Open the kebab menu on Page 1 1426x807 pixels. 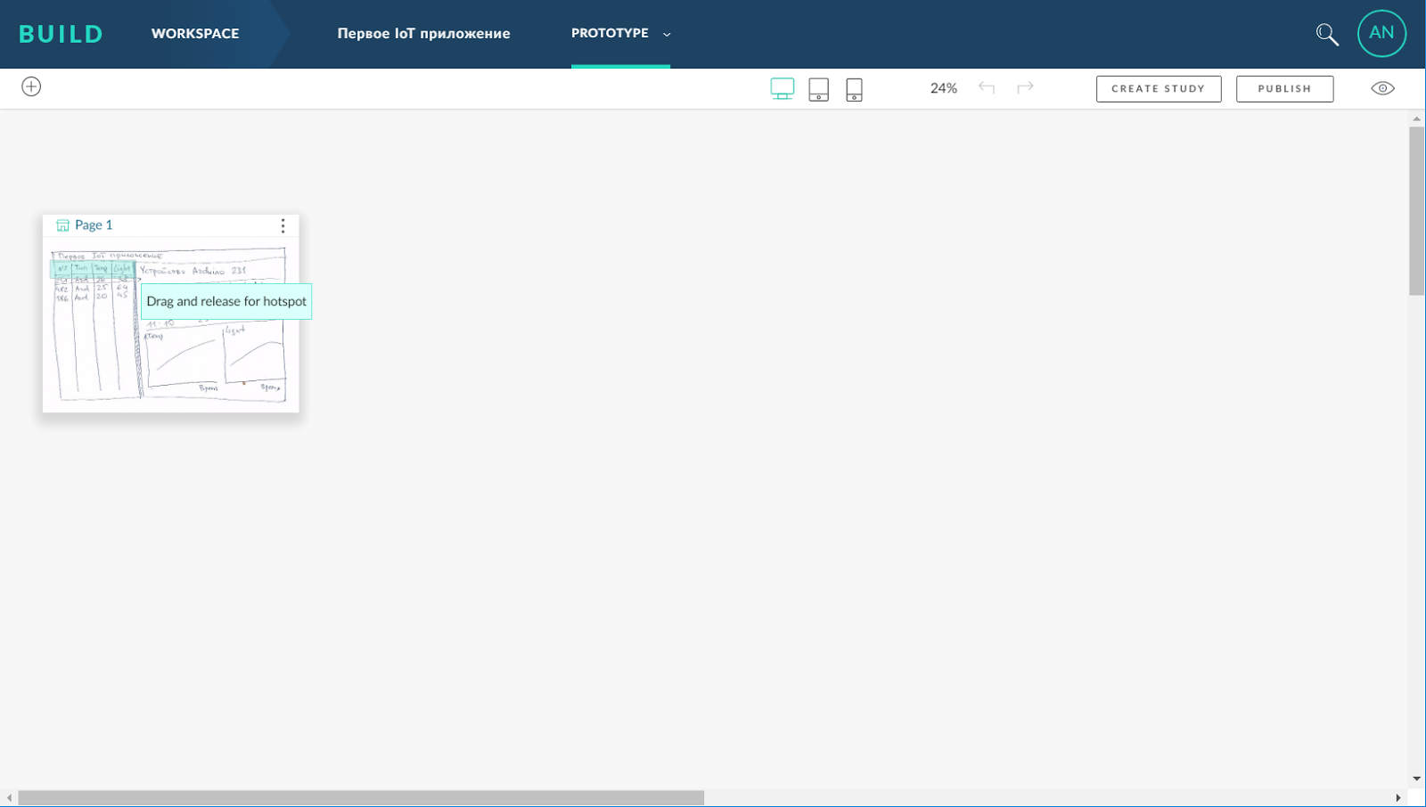(283, 225)
